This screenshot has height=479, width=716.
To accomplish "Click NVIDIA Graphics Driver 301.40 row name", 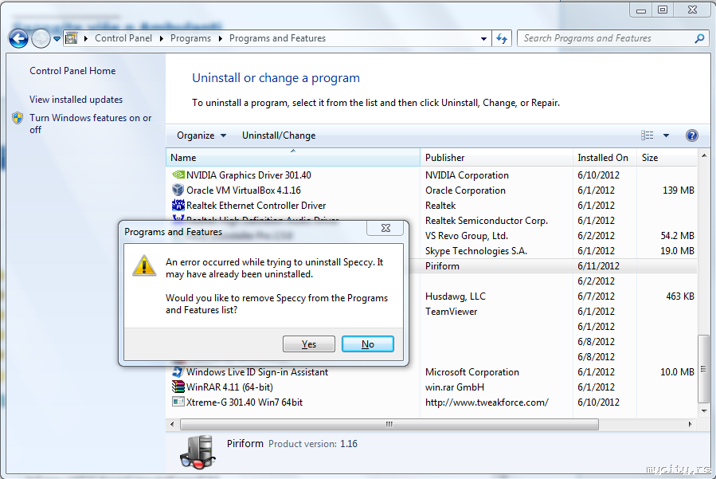I will [x=248, y=175].
